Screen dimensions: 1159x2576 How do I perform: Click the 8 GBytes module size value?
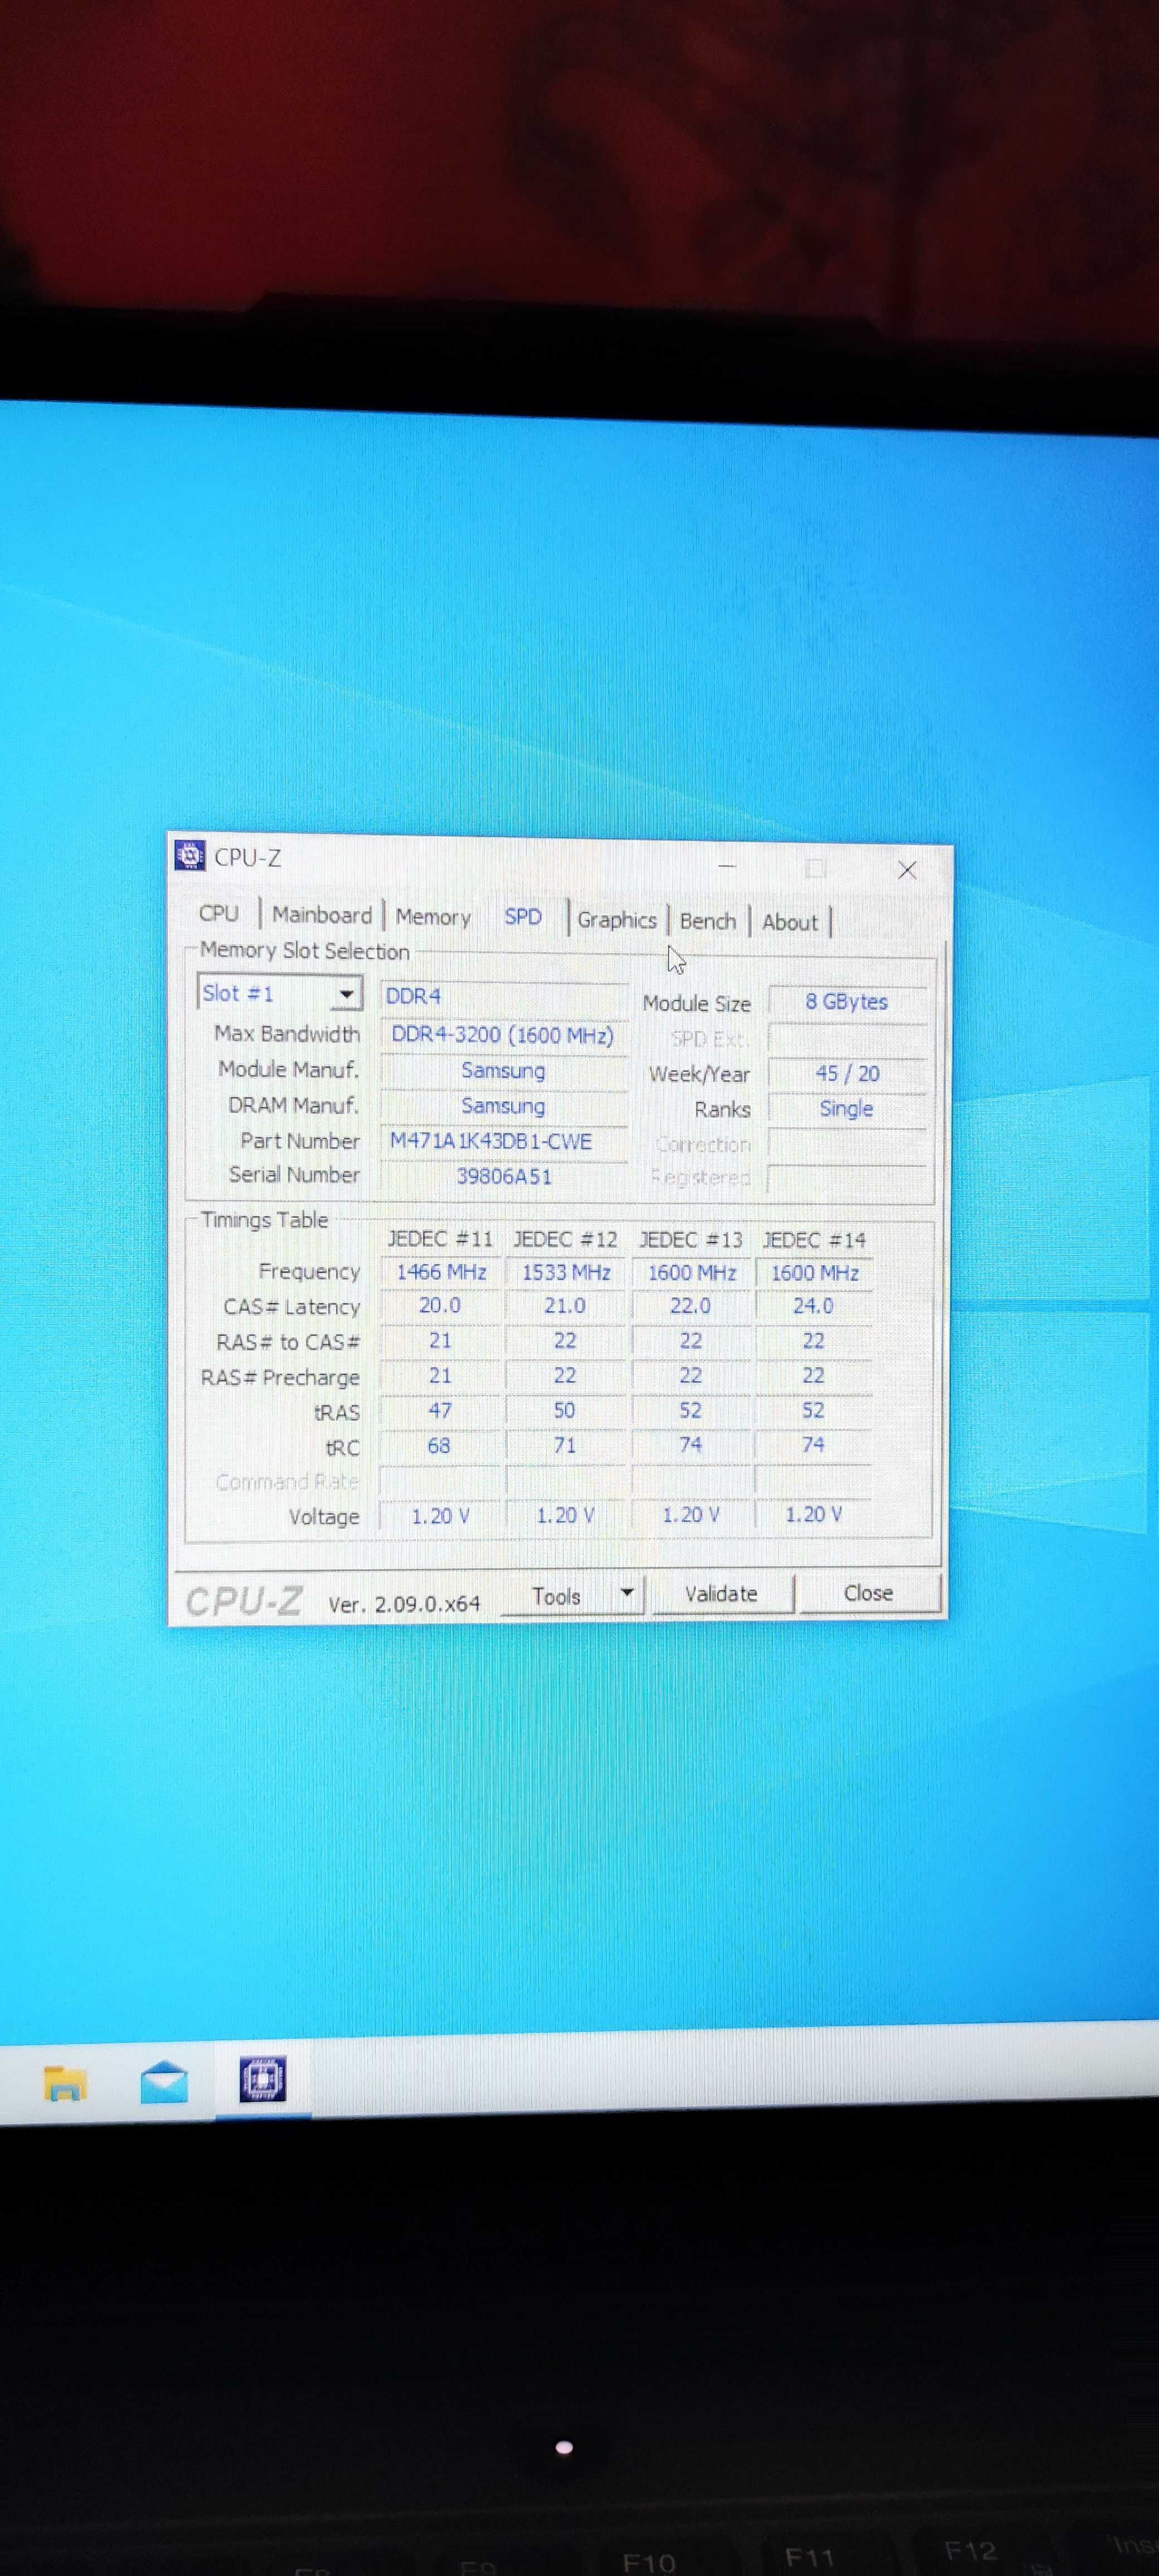847,1002
